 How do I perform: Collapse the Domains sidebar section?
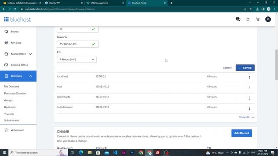point(18,76)
